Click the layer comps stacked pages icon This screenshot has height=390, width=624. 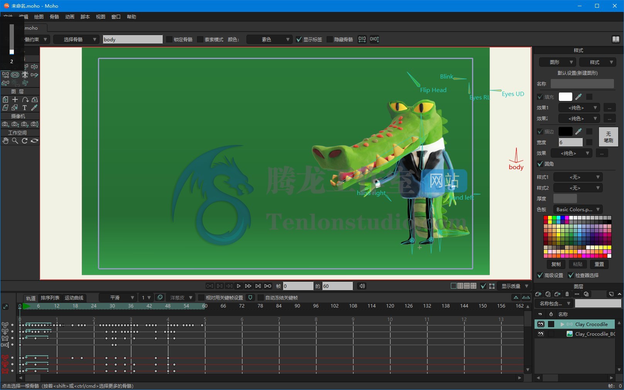pos(586,294)
